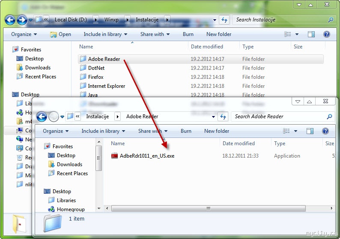Open Organize menu in Adobe Reader window
This screenshot has height=239, width=340.
coord(56,131)
